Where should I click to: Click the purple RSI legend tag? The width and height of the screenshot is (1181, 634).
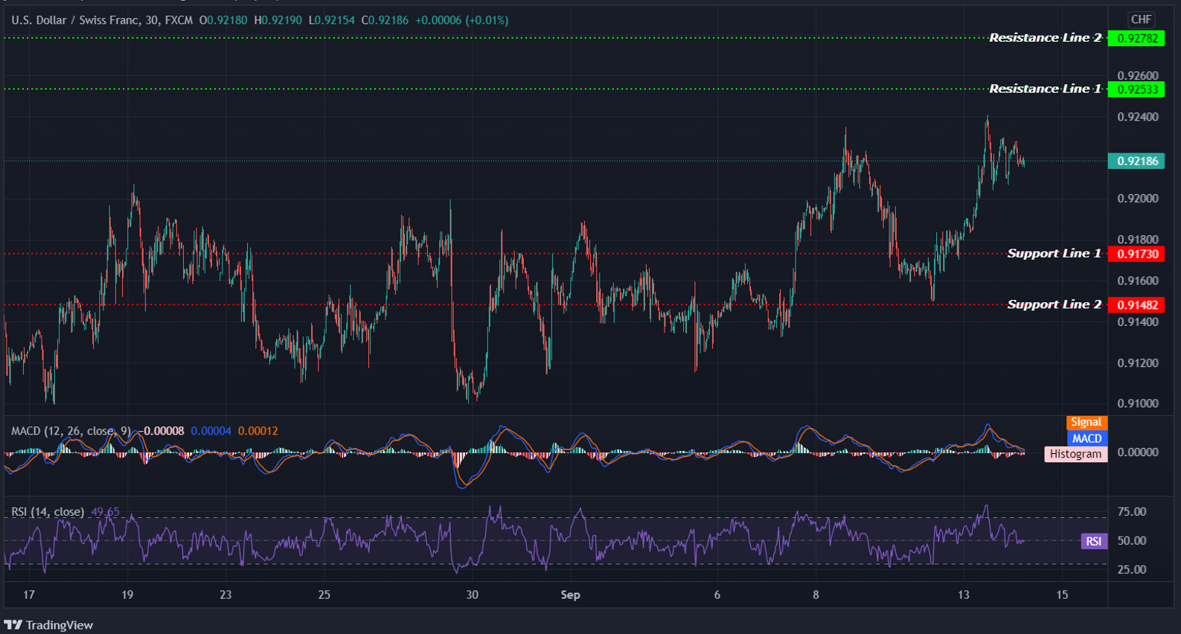click(1093, 541)
